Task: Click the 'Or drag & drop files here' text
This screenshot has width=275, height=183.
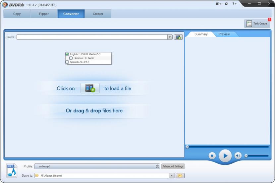Action: click(94, 111)
